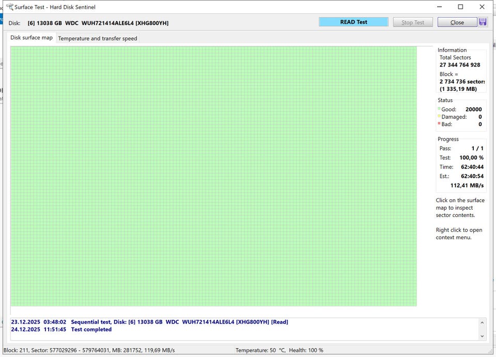Click the red Bad status color swatch

[x=439, y=123]
